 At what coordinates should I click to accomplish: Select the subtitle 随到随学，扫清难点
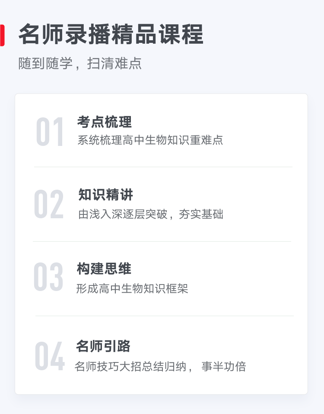point(80,63)
